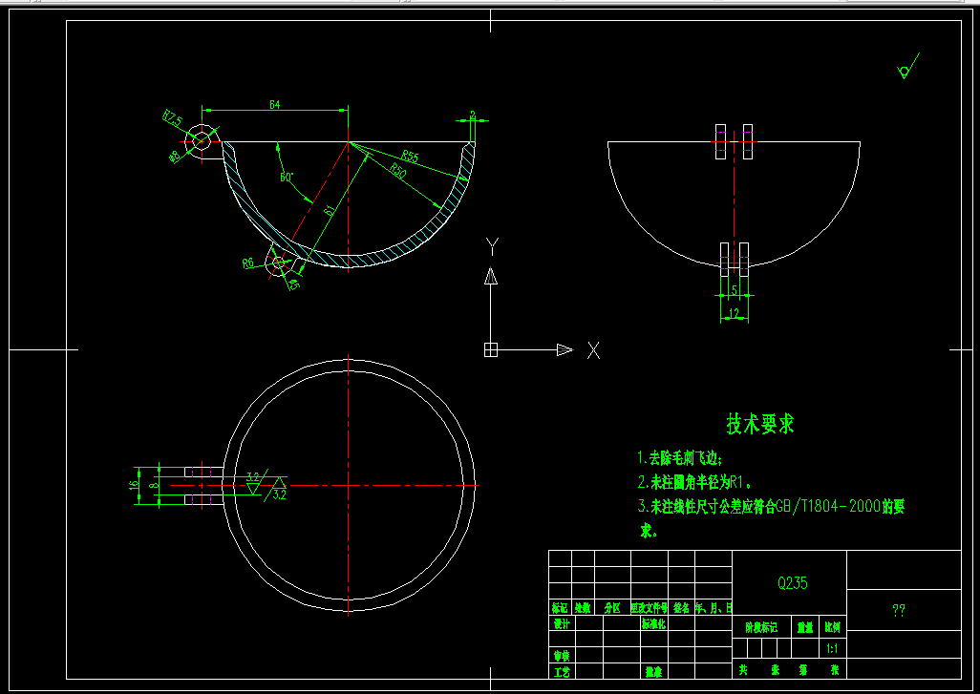Select the φ8 lug hole circle top left
The height and width of the screenshot is (694, 980).
202,141
